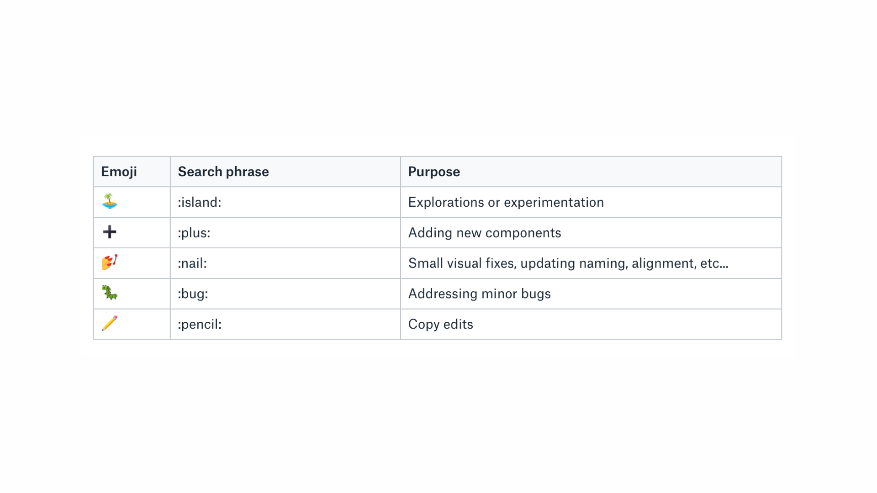This screenshot has width=877, height=493.
Task: Click Adding new components text
Action: (x=484, y=233)
